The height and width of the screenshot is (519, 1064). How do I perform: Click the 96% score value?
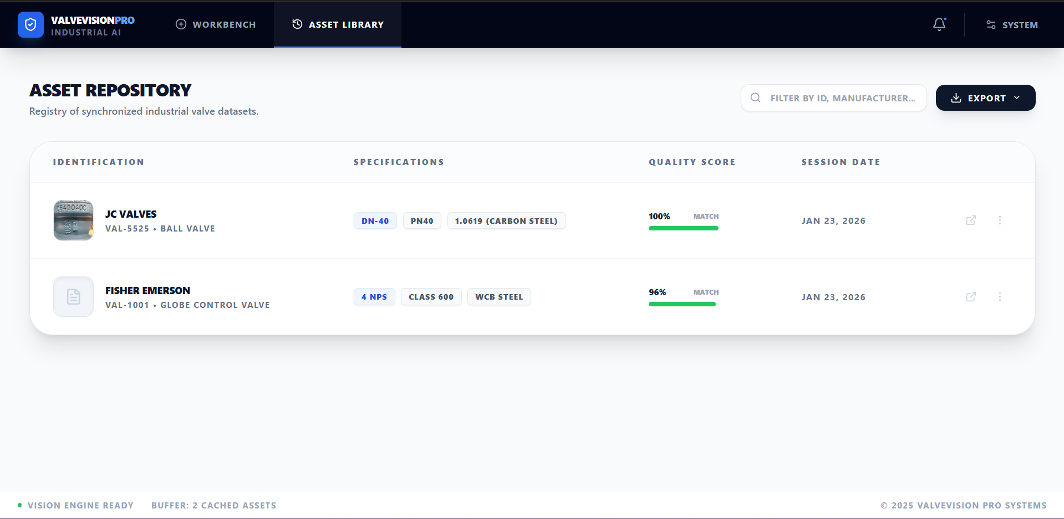[x=658, y=292]
